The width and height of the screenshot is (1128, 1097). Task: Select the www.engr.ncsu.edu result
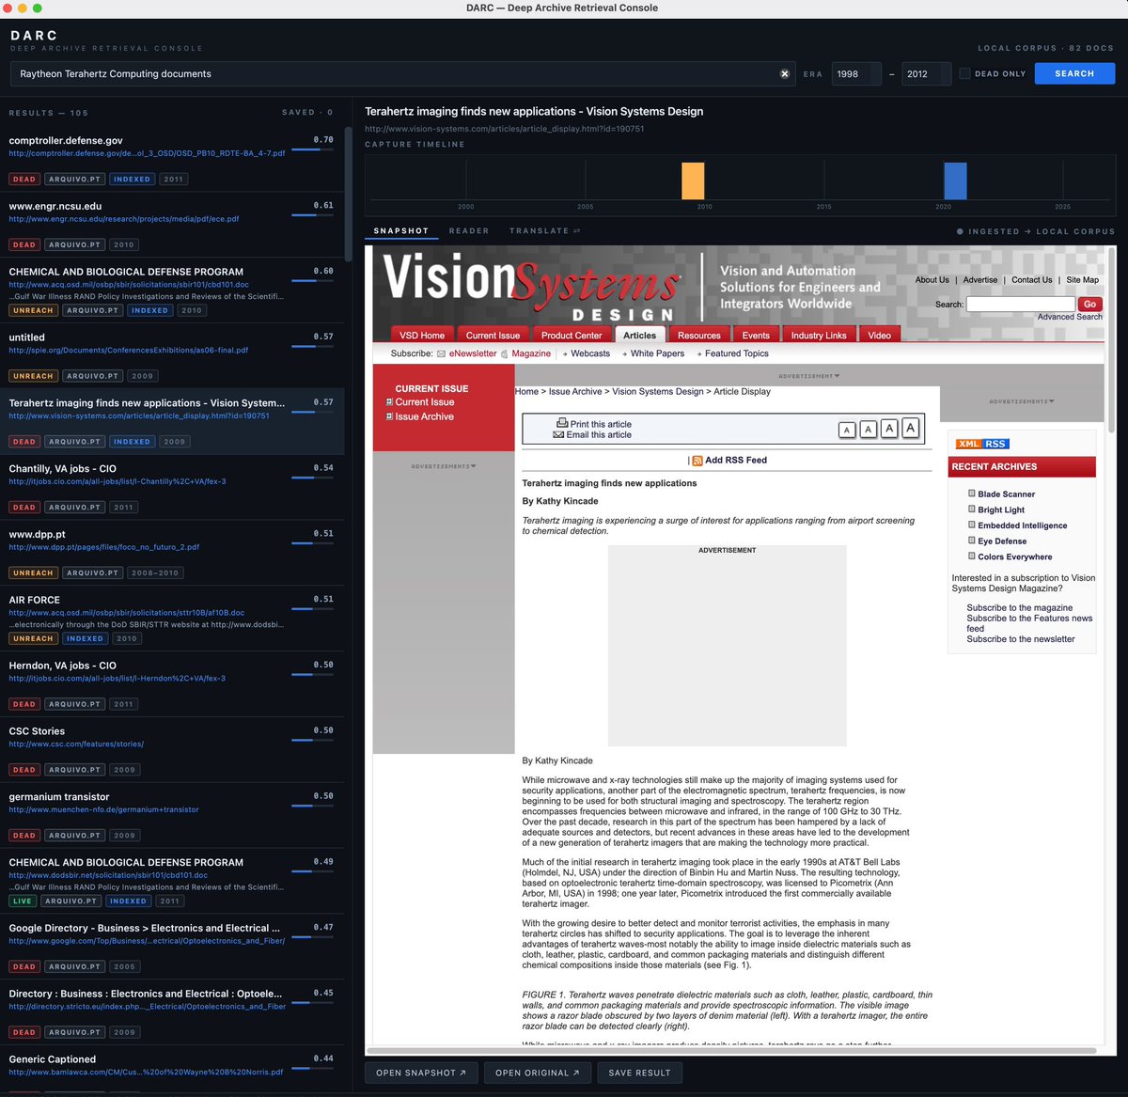172,225
